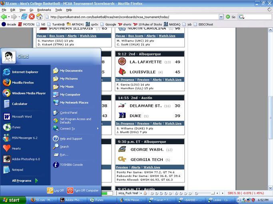Image resolution: width=273 pixels, height=204 pixels.
Task: Expand All Programs menu
Action: click(x=24, y=180)
